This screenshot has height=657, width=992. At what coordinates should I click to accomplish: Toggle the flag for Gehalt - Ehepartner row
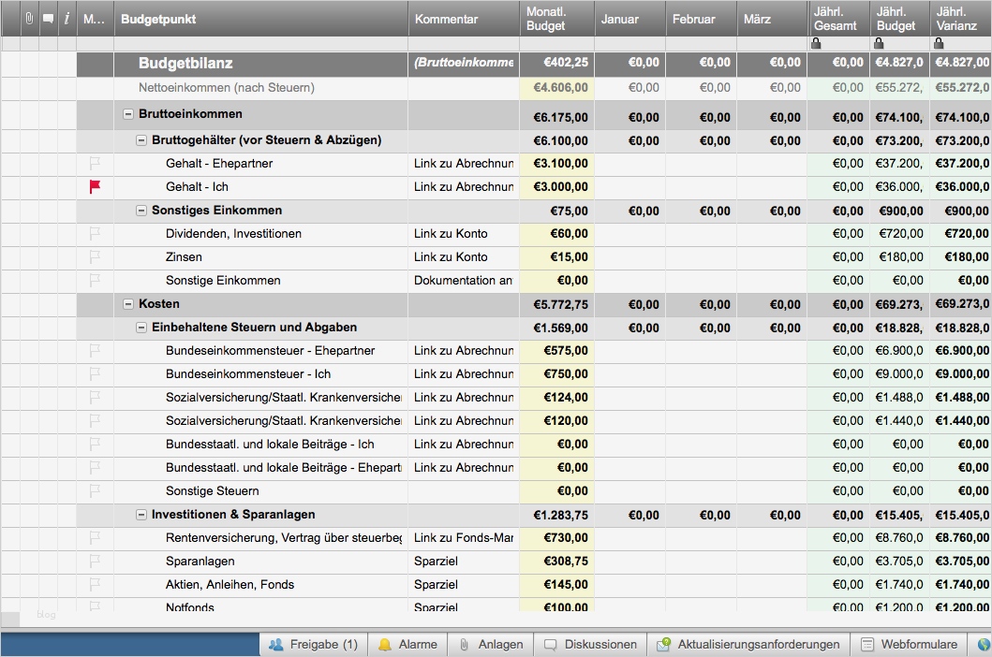coord(95,164)
